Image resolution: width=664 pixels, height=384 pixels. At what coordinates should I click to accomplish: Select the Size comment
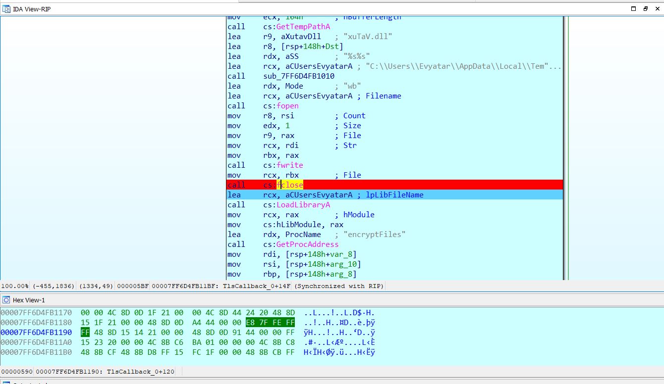(352, 126)
